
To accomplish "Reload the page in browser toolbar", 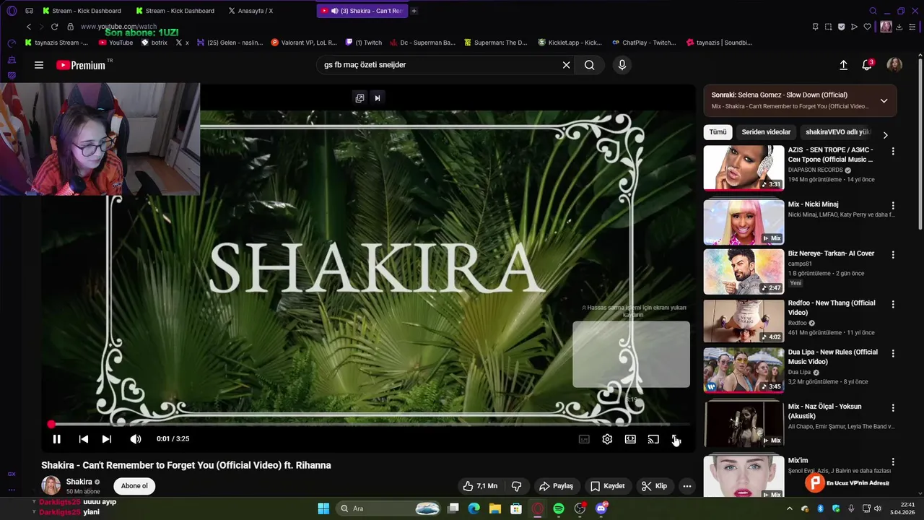I will [54, 27].
